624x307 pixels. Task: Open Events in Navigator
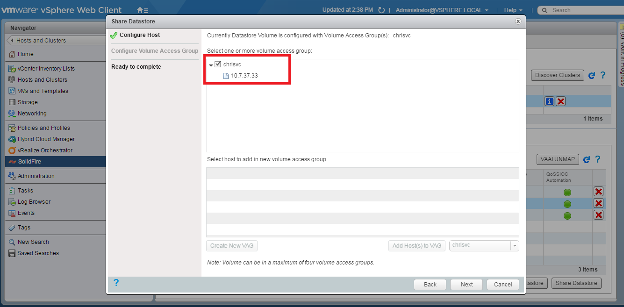(26, 213)
